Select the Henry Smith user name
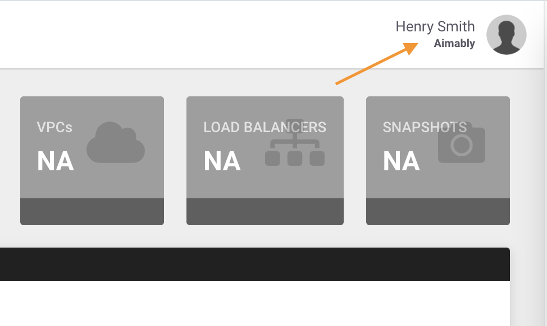Screen dimensions: 547x326 pos(435,26)
